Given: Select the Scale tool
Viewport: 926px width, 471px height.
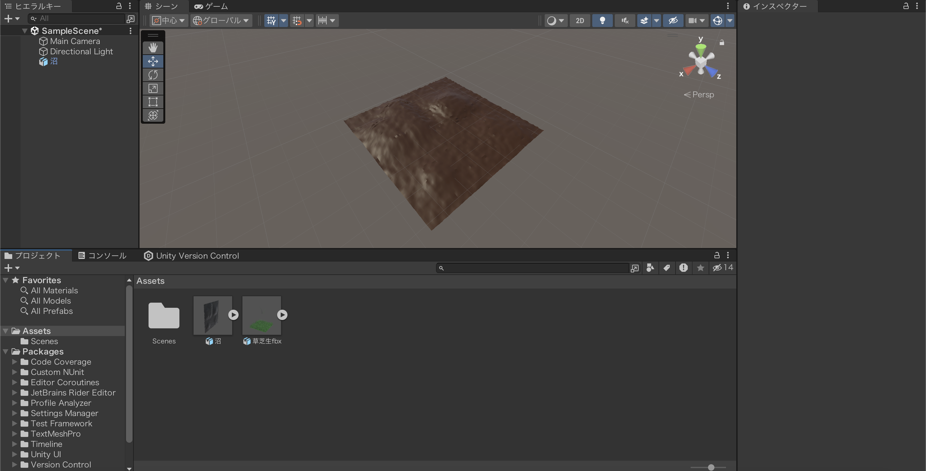Looking at the screenshot, I should pos(153,88).
